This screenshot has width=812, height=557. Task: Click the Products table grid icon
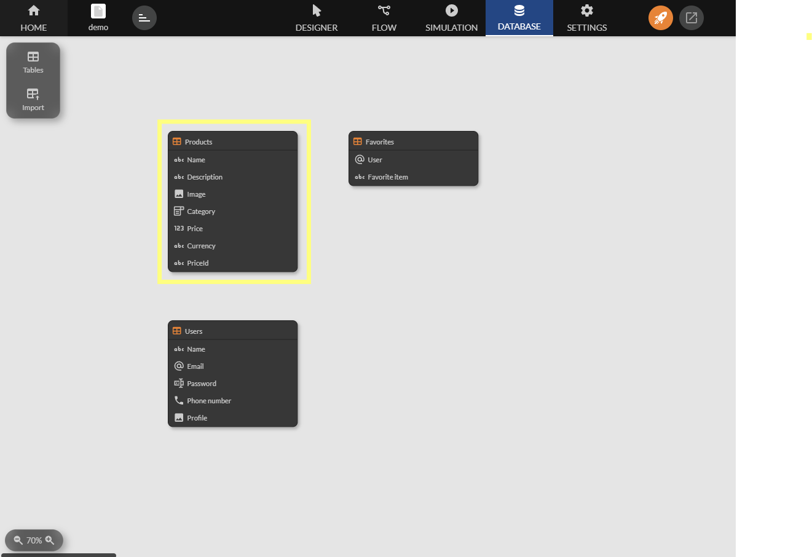(x=177, y=141)
